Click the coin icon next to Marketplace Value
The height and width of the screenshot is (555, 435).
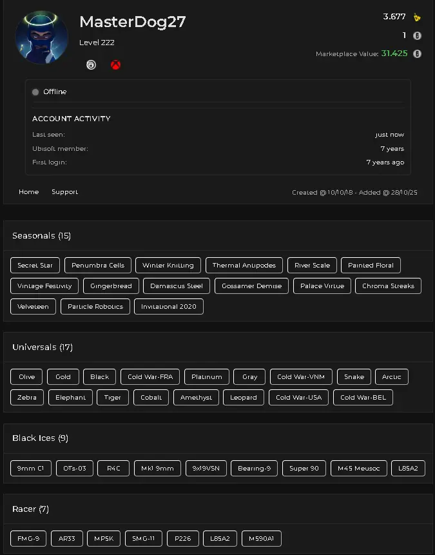click(x=417, y=54)
